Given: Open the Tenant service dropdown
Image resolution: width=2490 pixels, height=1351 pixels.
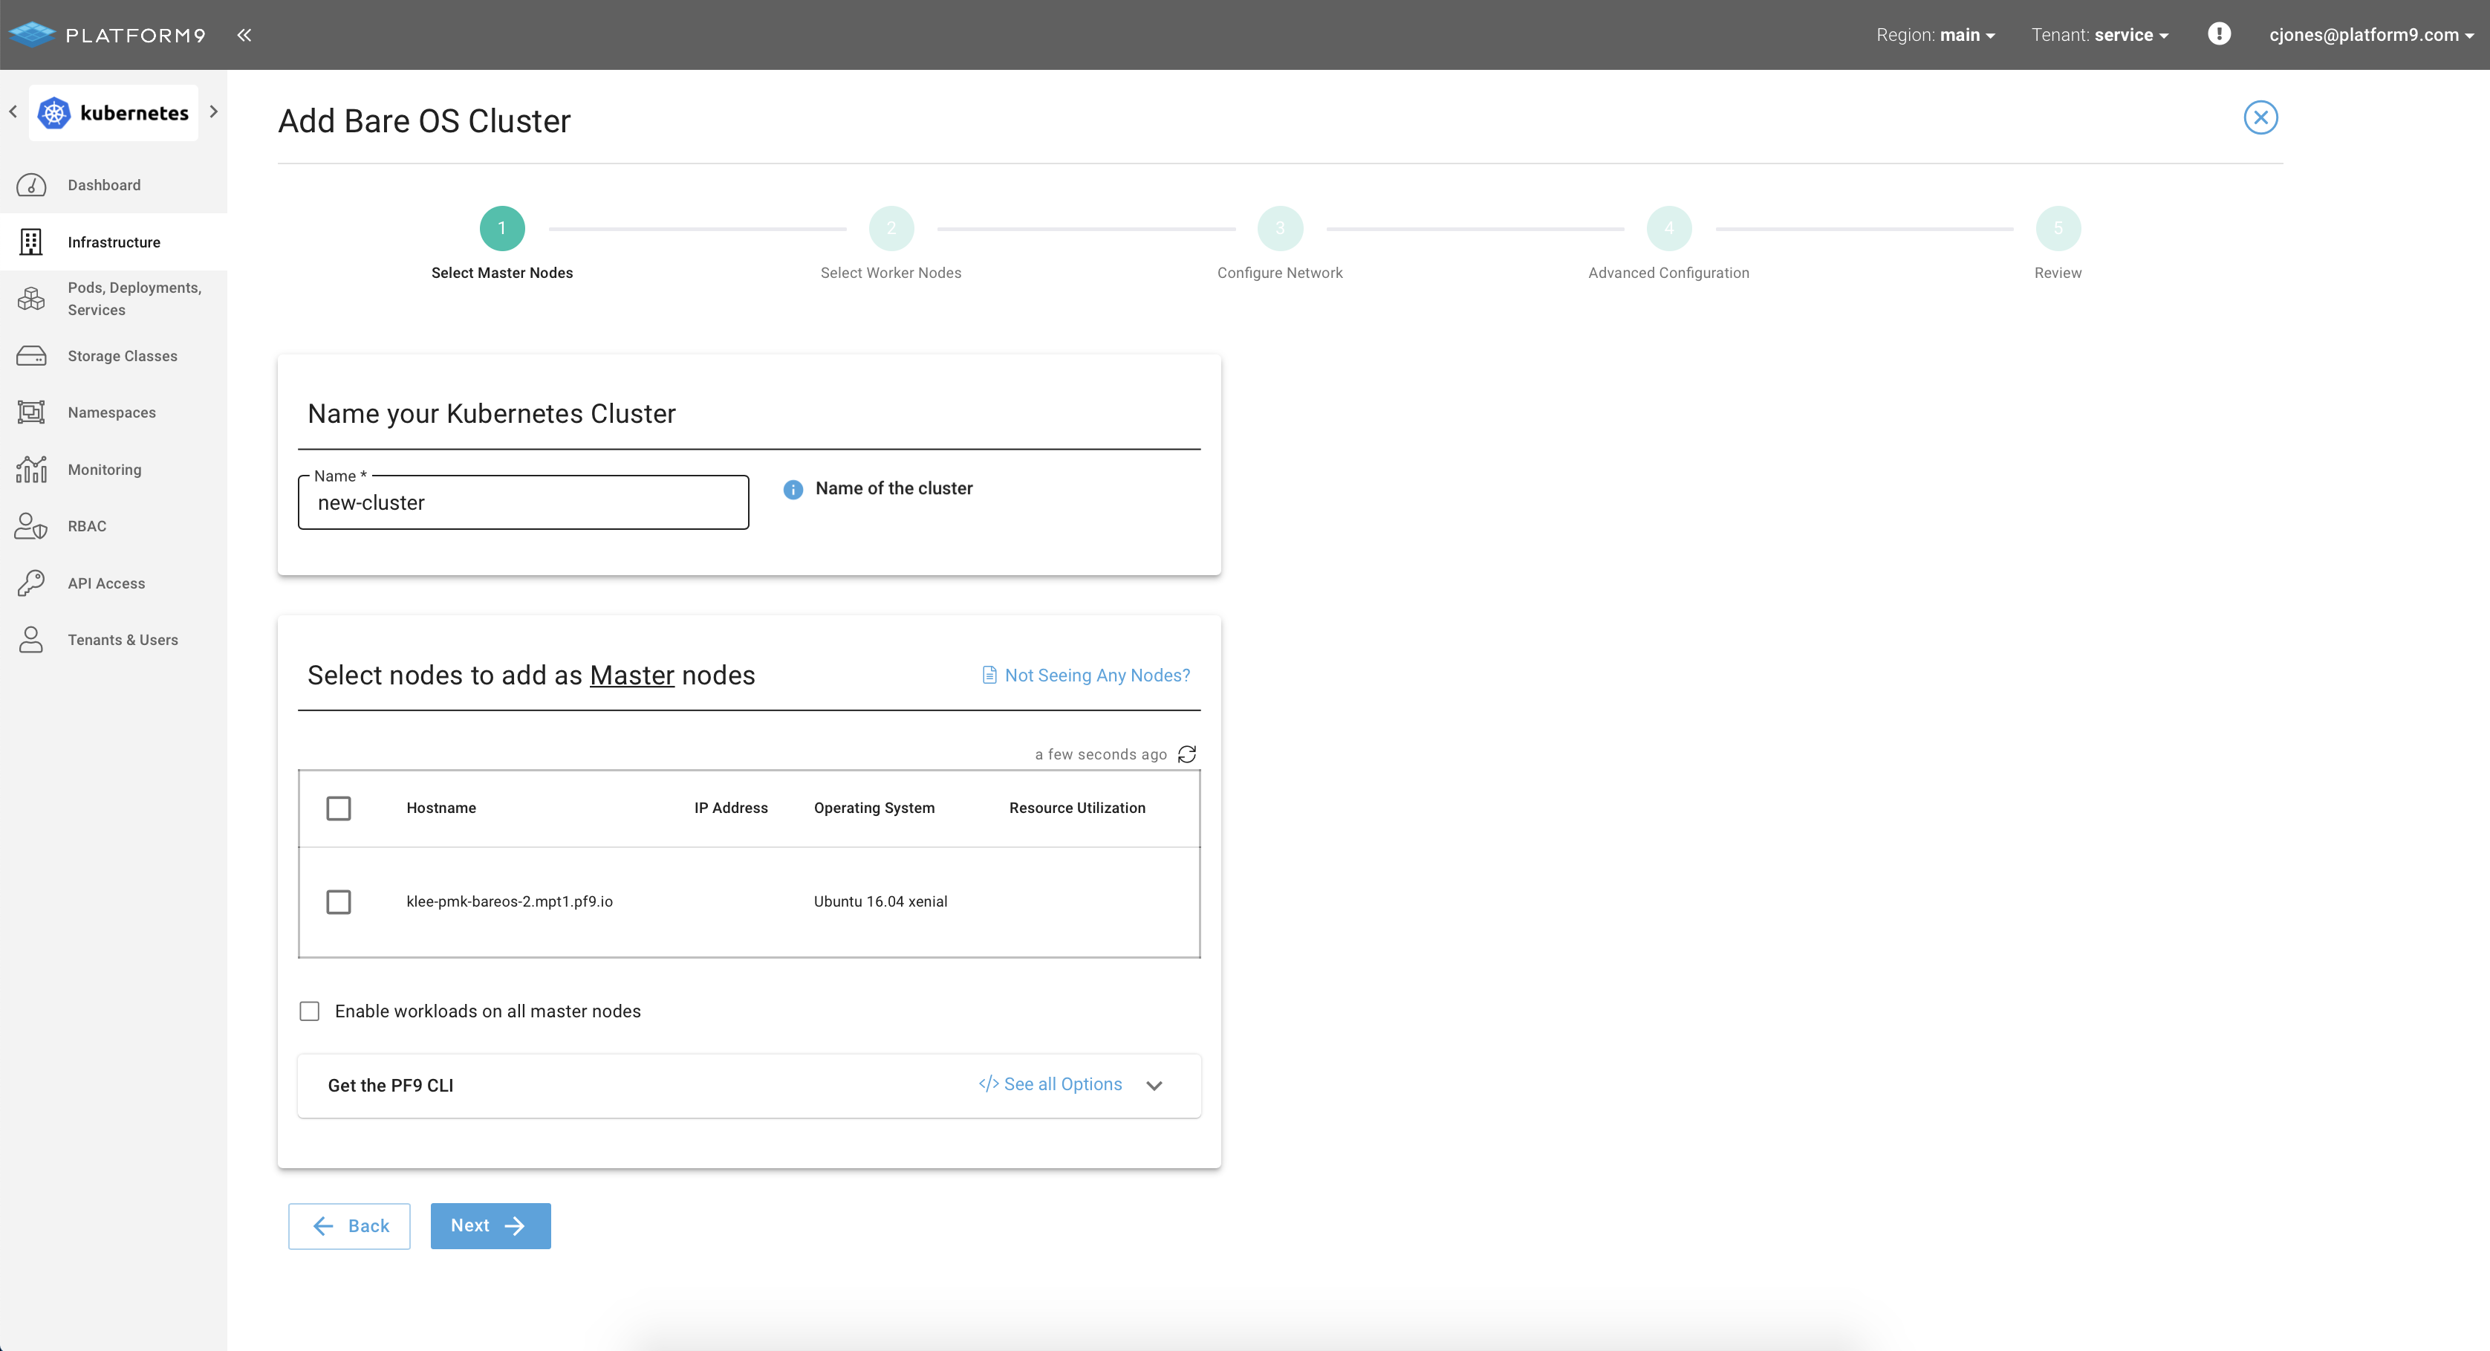Looking at the screenshot, I should (x=2099, y=35).
